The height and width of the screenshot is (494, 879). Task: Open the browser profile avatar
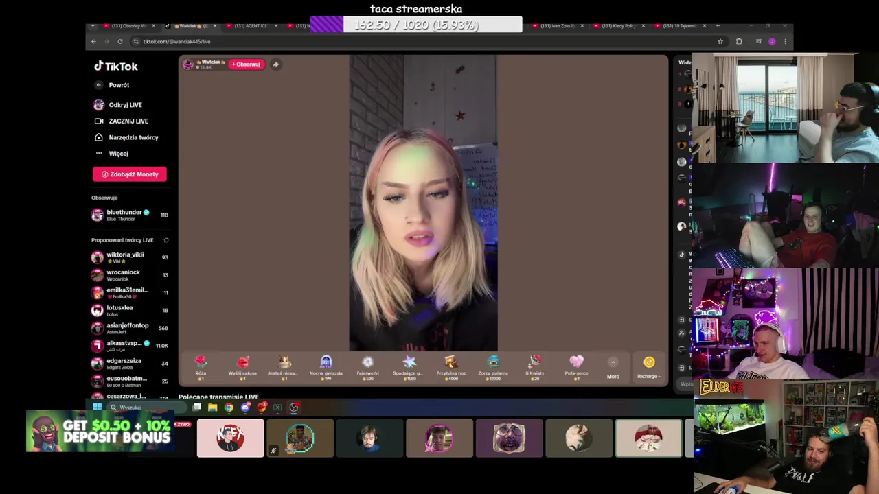click(x=772, y=41)
